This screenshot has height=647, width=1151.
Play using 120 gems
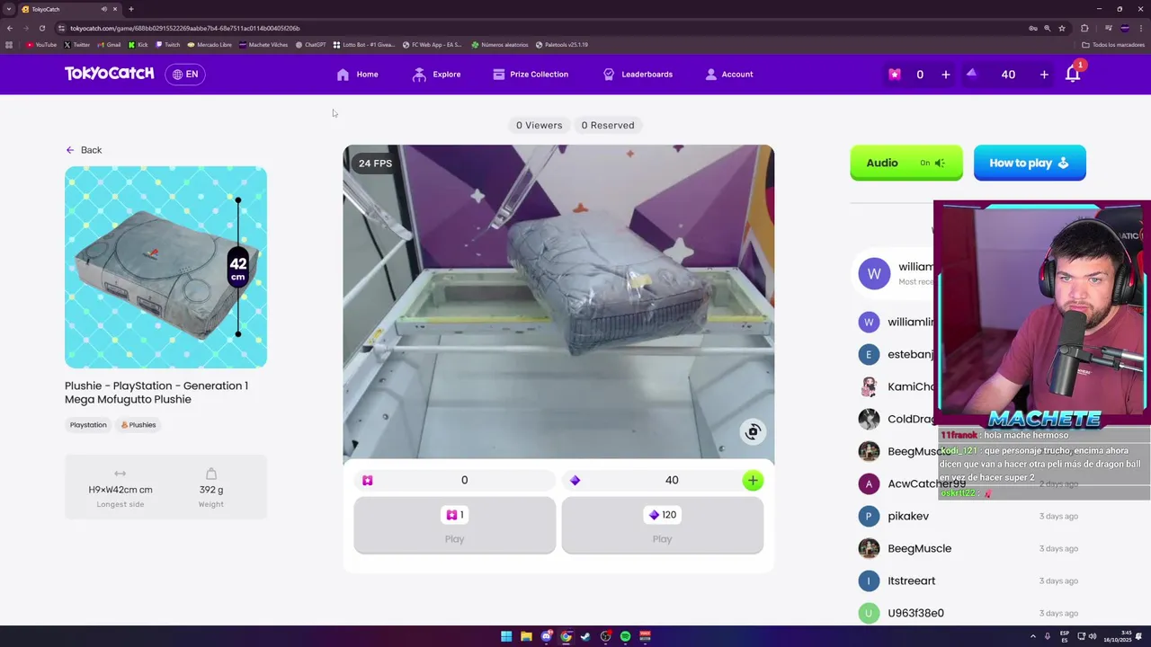tap(663, 525)
